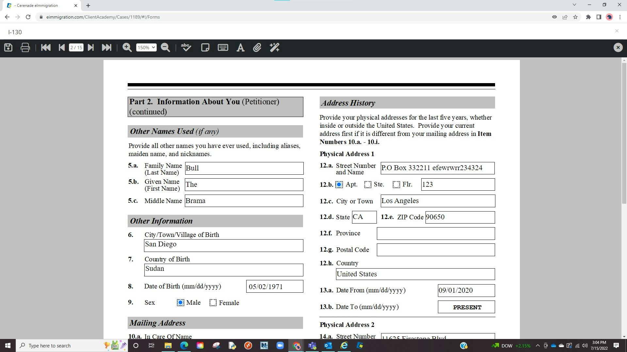Open the on-screen keyboard tool

click(x=222, y=47)
